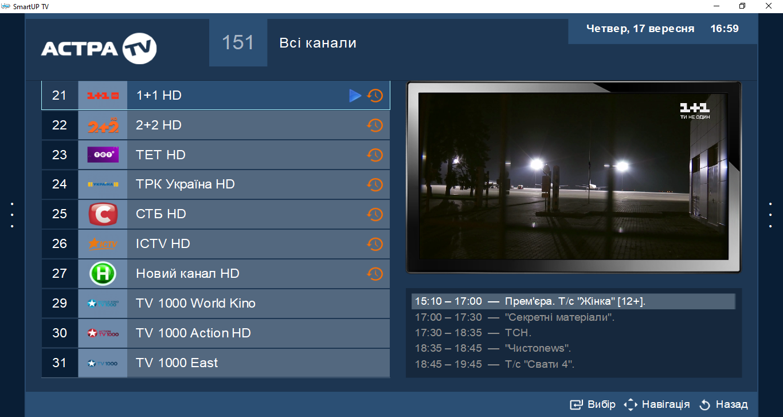The height and width of the screenshot is (417, 783).
Task: Click the TV 1000 East logo
Action: click(x=103, y=363)
